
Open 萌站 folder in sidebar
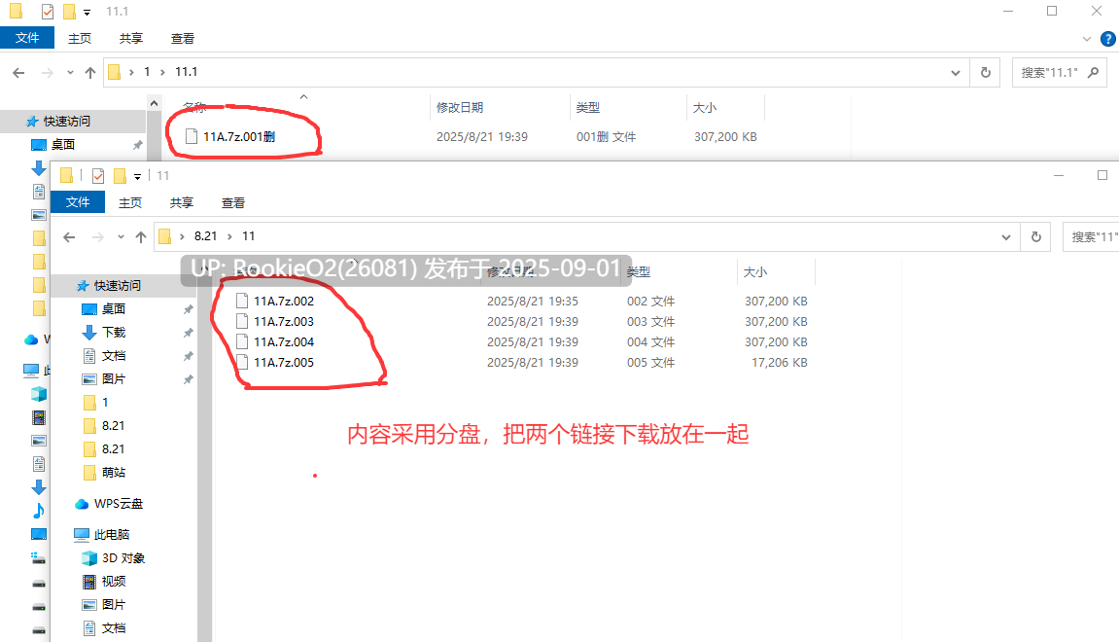coord(114,472)
